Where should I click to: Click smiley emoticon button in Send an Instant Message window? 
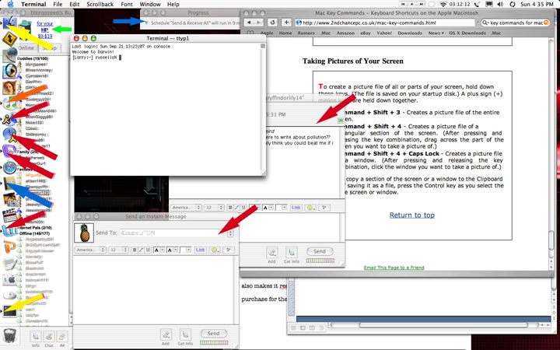pyautogui.click(x=215, y=250)
